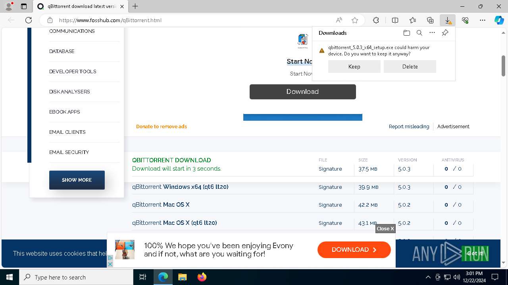Image resolution: width=508 pixels, height=285 pixels.
Task: Open the Email Clients category
Action: point(67,132)
